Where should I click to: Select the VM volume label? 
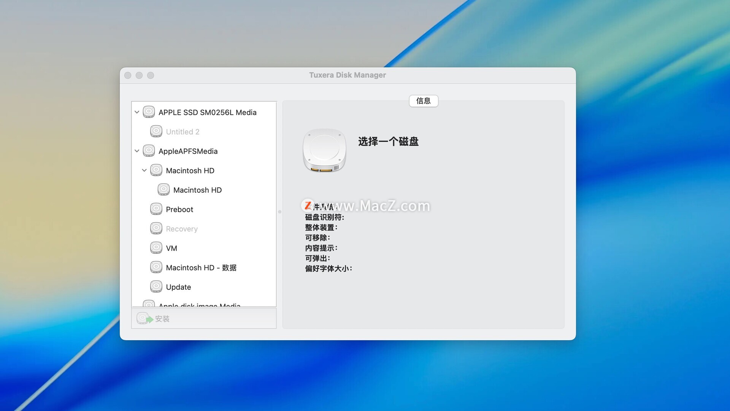(x=171, y=248)
